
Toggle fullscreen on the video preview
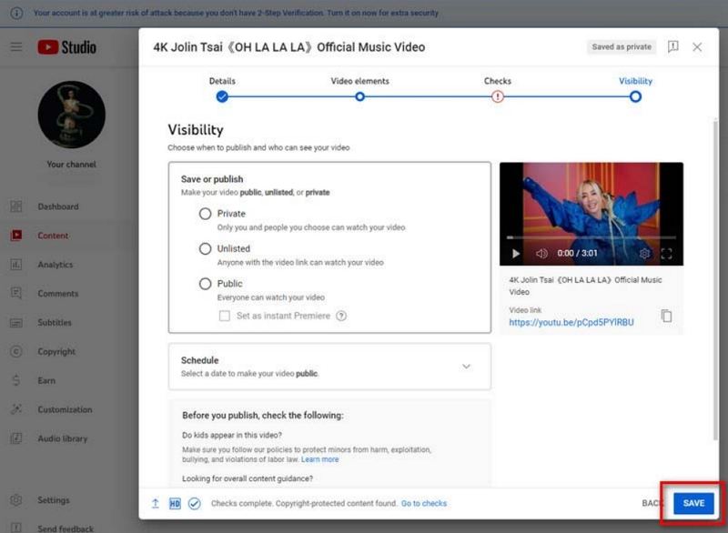667,253
